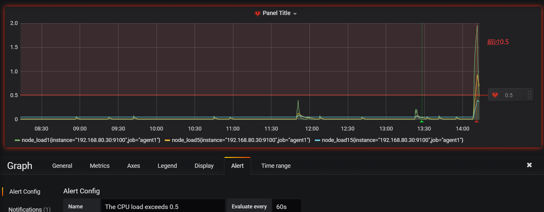This screenshot has height=212, width=544.
Task: Click the red alerting marker near 14:00
Action: pyautogui.click(x=476, y=121)
